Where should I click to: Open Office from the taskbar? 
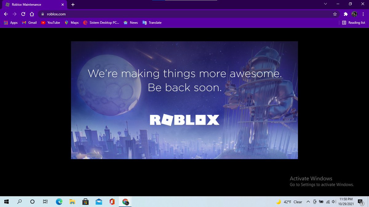coord(112,202)
